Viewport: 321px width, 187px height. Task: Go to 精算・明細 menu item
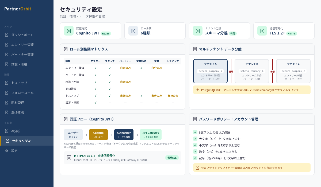pos(19,64)
